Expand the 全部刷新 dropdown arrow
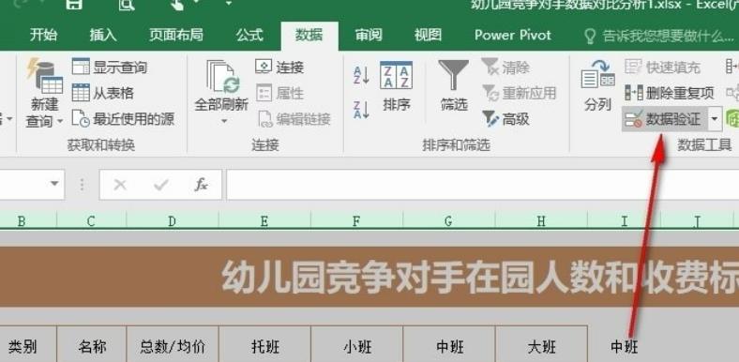 (224, 121)
